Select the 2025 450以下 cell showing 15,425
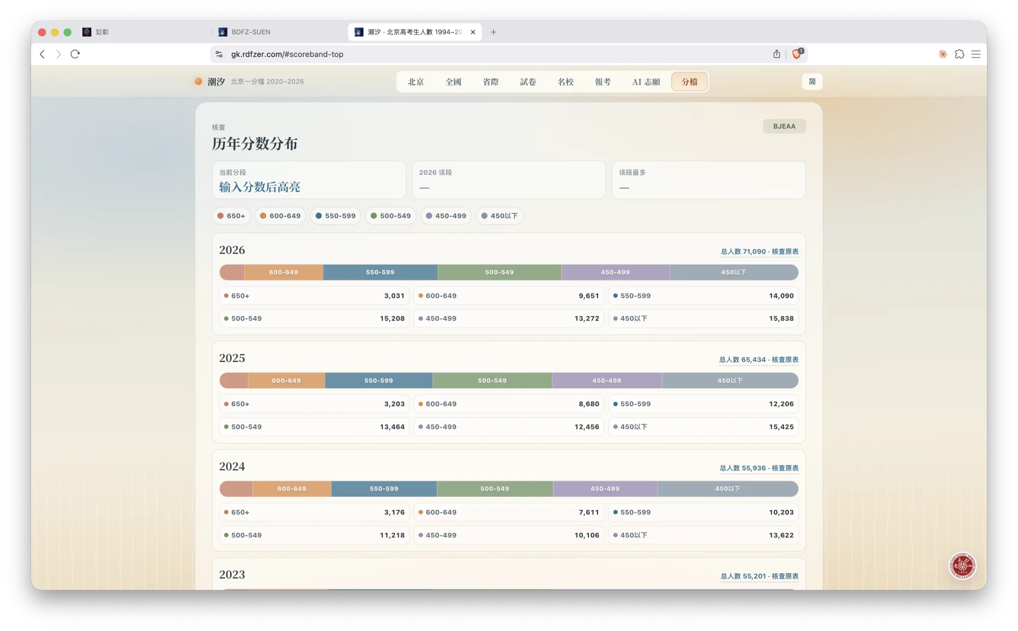 [x=703, y=427]
